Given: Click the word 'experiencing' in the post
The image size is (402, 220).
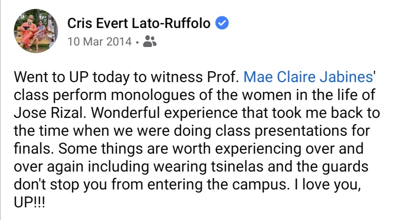Looking at the screenshot, I should [258, 149].
